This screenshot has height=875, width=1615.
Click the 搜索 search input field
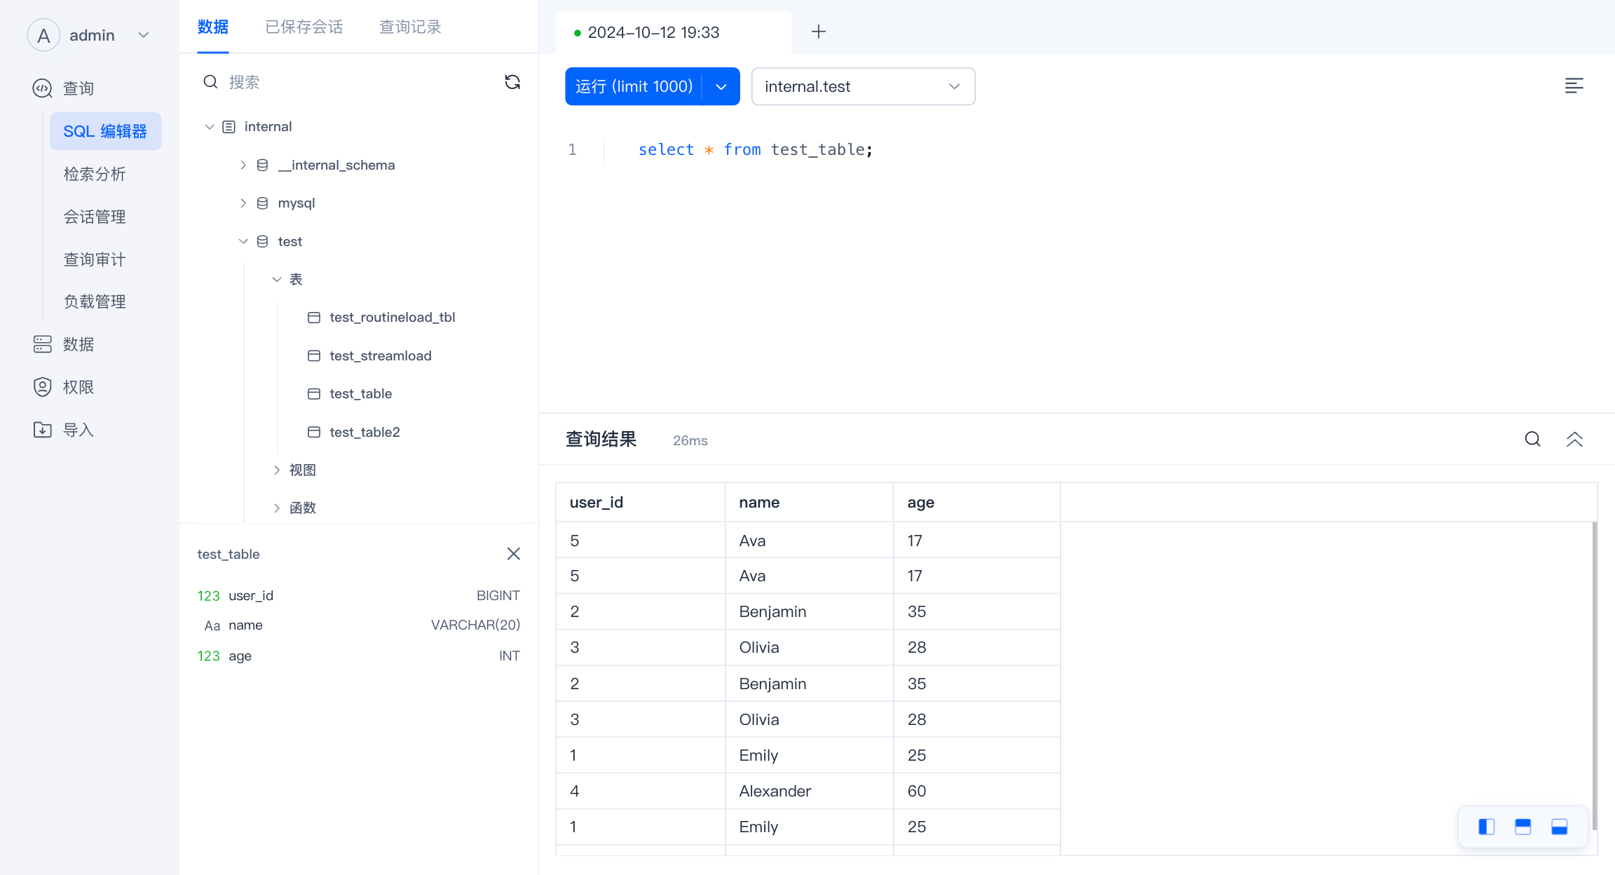pyautogui.click(x=350, y=83)
